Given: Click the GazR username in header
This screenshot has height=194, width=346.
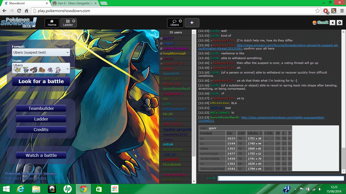Looking at the screenshot, I should click(321, 22).
